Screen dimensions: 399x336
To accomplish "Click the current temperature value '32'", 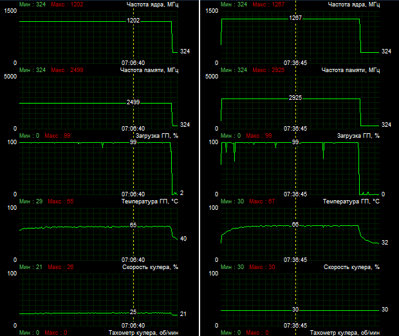I will (x=385, y=243).
